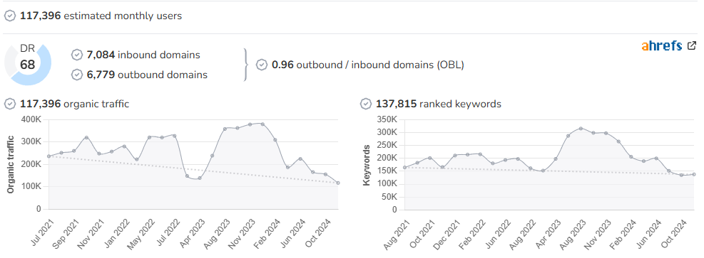Screen dimensions: 704x258
Task: Click the Keywords vertical axis title
Action: tap(367, 165)
